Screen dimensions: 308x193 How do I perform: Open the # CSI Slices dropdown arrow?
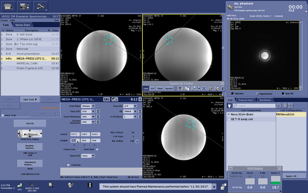[136, 117]
